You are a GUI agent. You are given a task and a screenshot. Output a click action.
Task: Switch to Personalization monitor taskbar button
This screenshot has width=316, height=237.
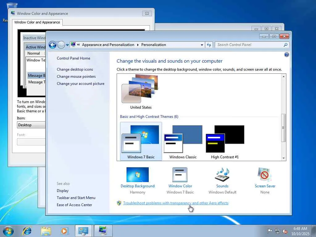point(103,231)
